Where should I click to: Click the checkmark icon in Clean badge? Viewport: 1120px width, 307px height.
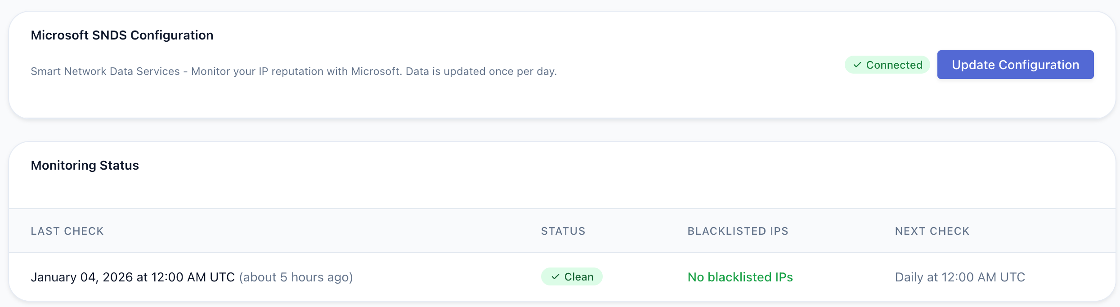point(556,277)
